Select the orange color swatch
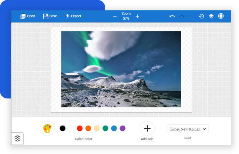This screenshot has width=239, height=154. (88, 128)
